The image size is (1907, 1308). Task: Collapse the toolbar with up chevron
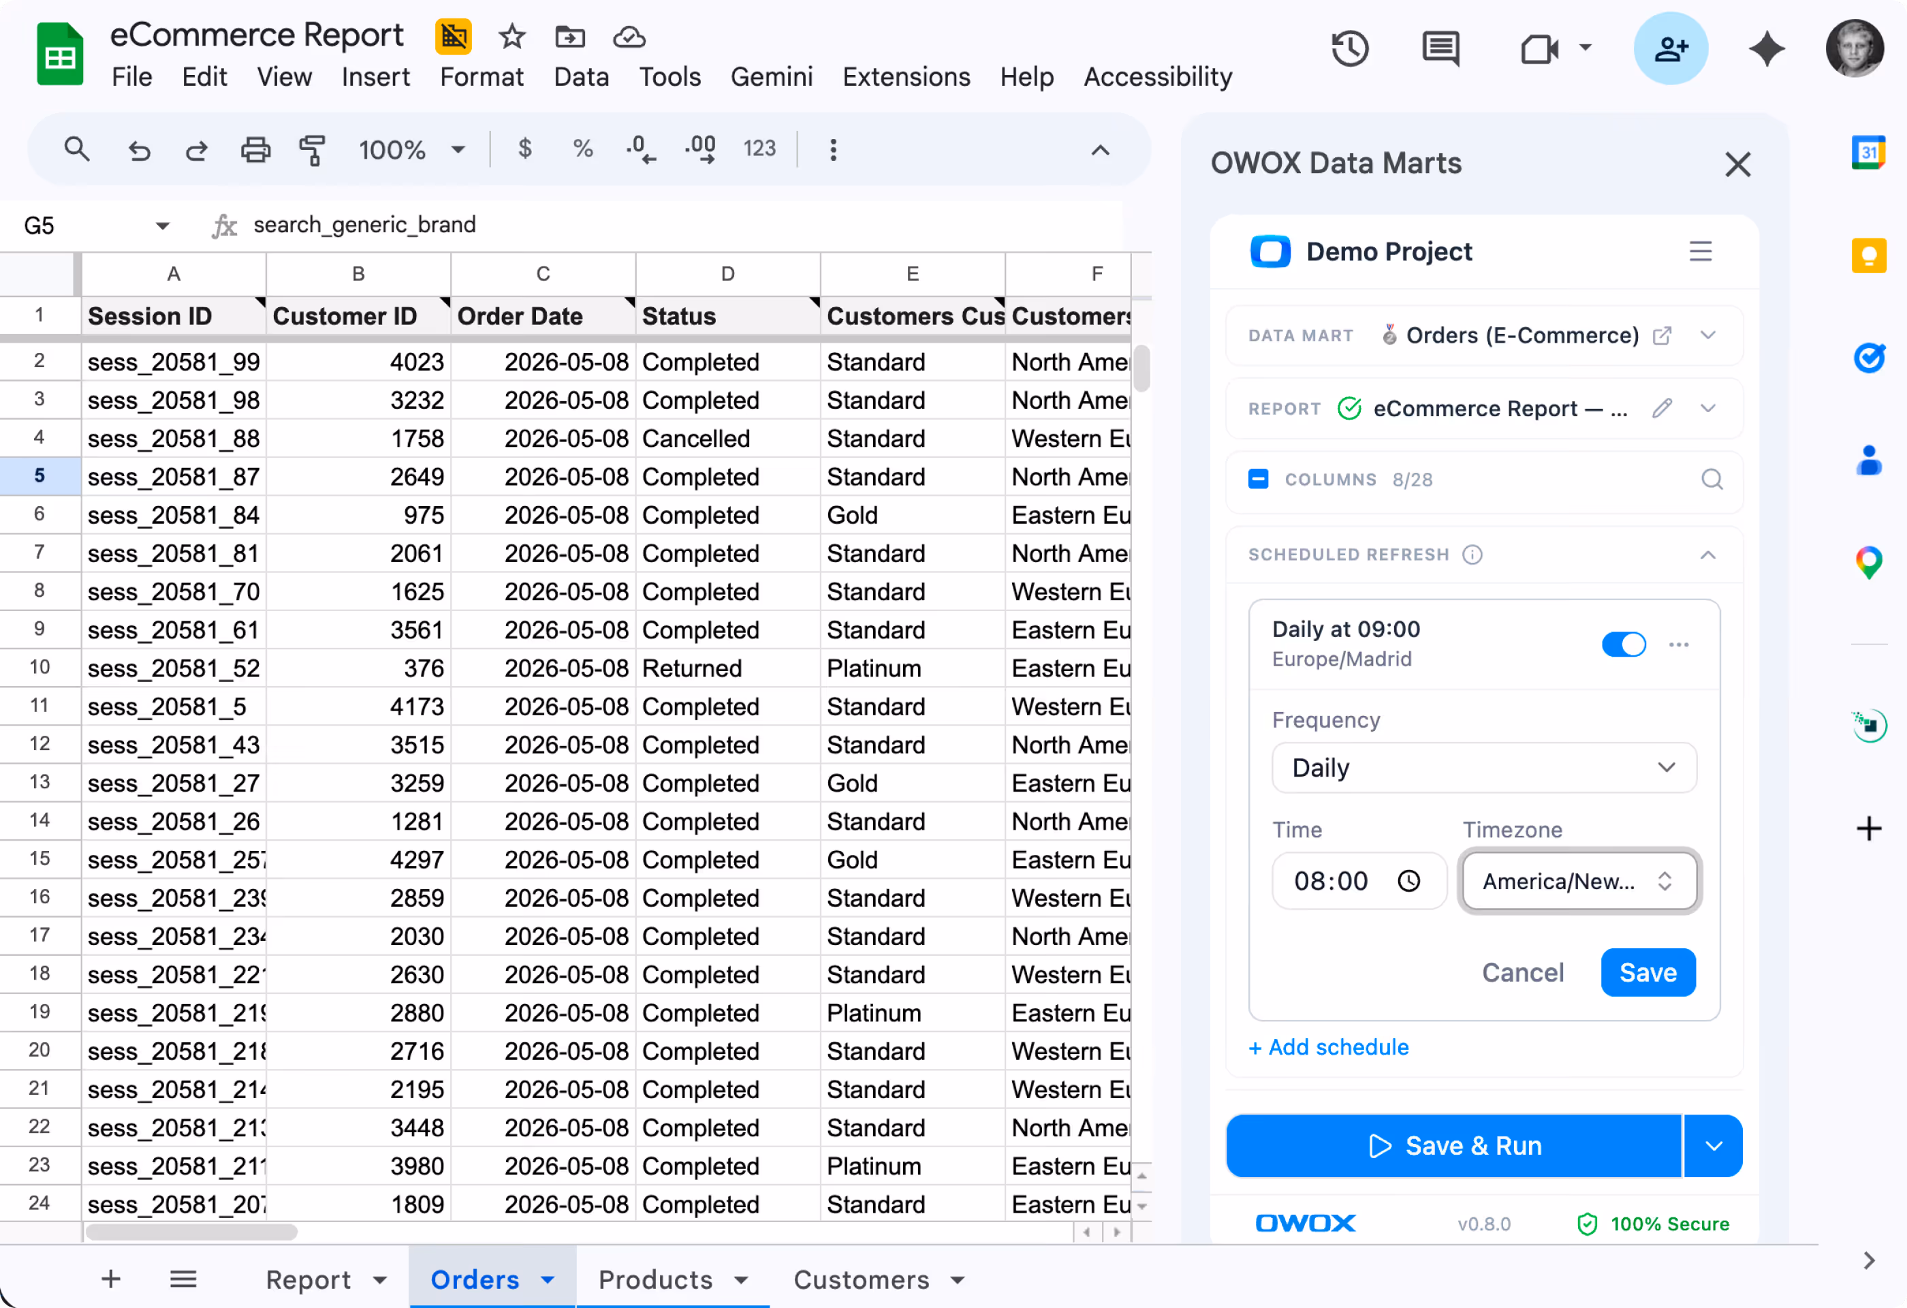click(1101, 150)
